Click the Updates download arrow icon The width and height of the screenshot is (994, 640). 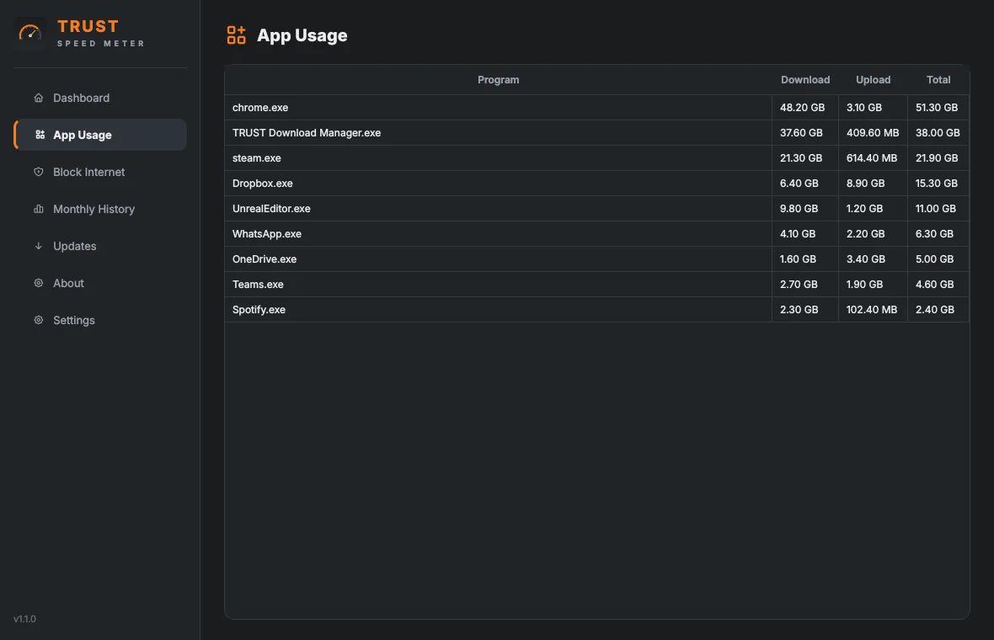pos(39,246)
